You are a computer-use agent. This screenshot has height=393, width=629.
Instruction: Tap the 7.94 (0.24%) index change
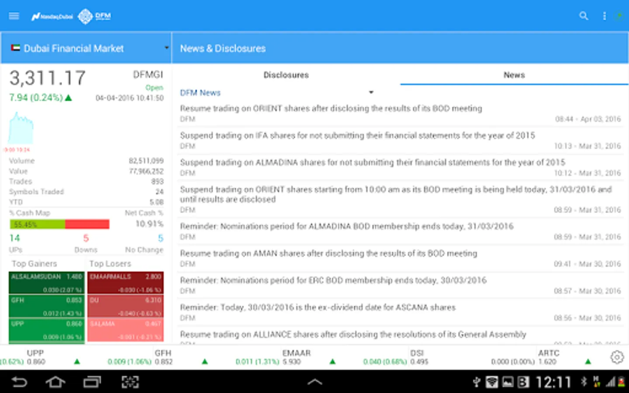[40, 98]
